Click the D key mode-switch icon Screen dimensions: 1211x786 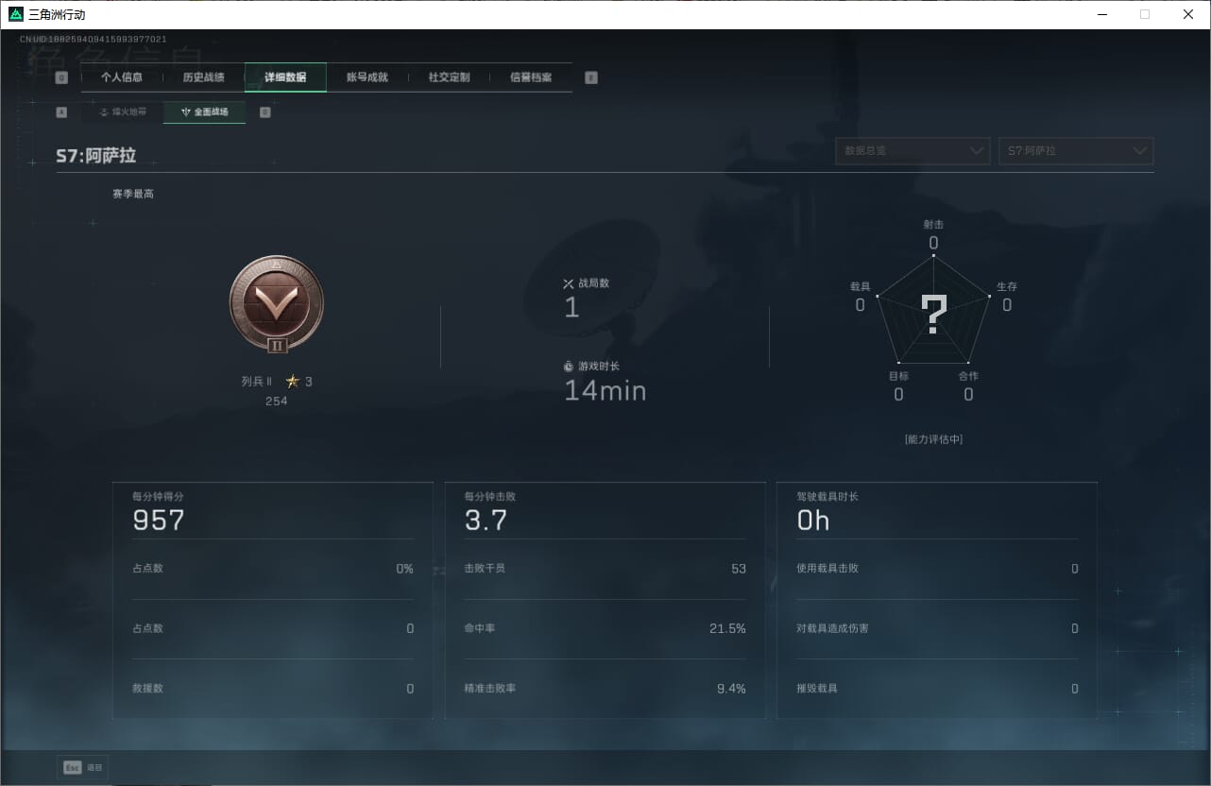[x=264, y=112]
